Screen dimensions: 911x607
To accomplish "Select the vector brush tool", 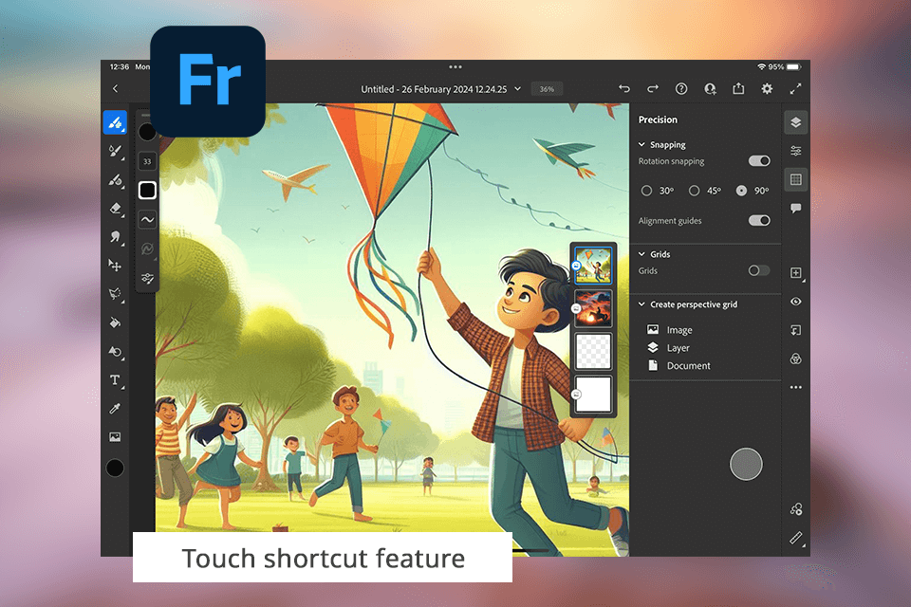I will tap(115, 180).
